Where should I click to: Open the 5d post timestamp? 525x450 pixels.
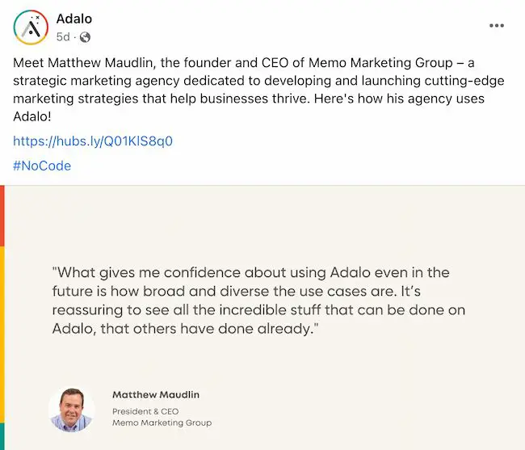(63, 37)
